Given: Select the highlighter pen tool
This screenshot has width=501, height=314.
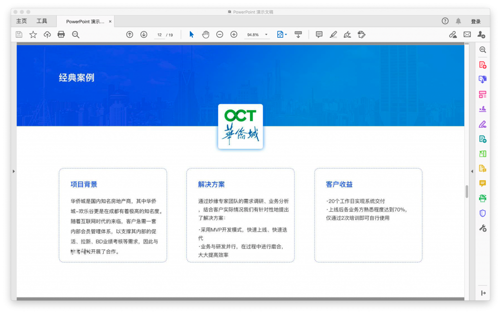Looking at the screenshot, I should tap(333, 34).
